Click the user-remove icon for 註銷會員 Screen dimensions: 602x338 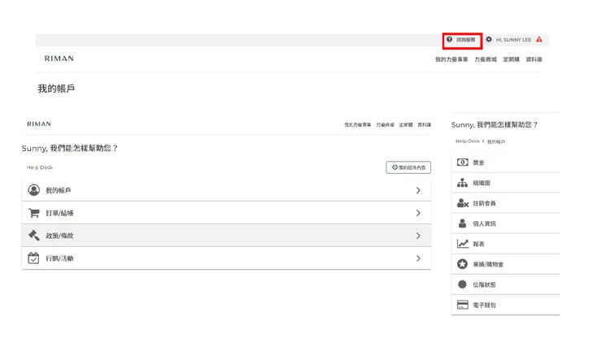click(463, 203)
